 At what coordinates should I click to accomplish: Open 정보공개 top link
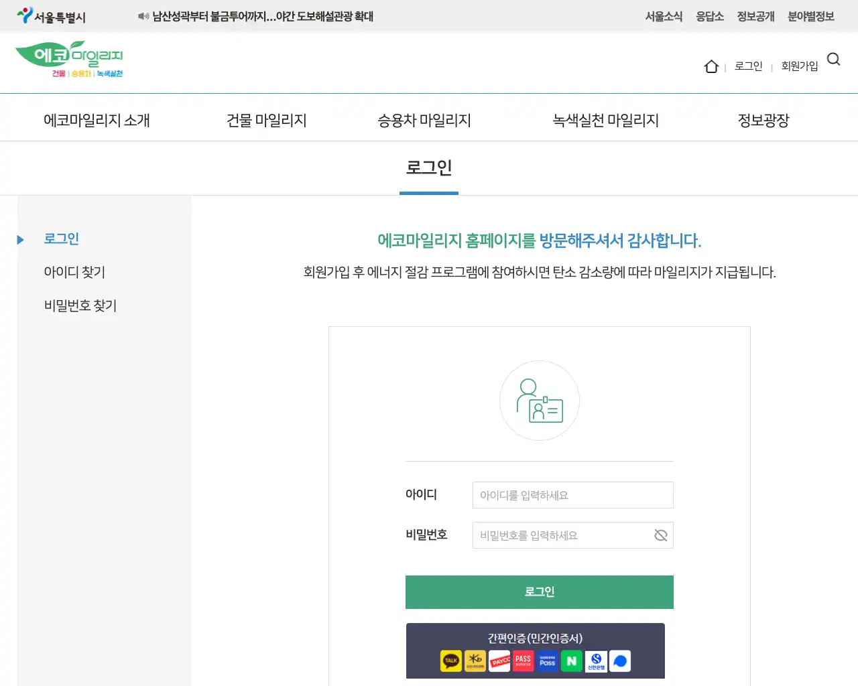click(755, 16)
